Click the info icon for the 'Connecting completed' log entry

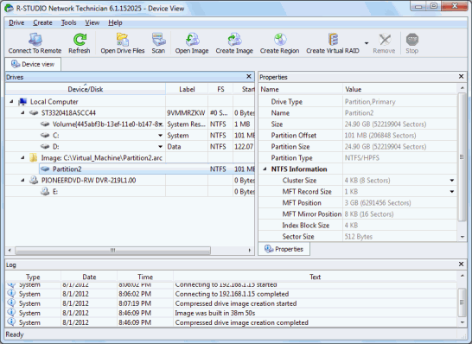pyautogui.click(x=11, y=294)
